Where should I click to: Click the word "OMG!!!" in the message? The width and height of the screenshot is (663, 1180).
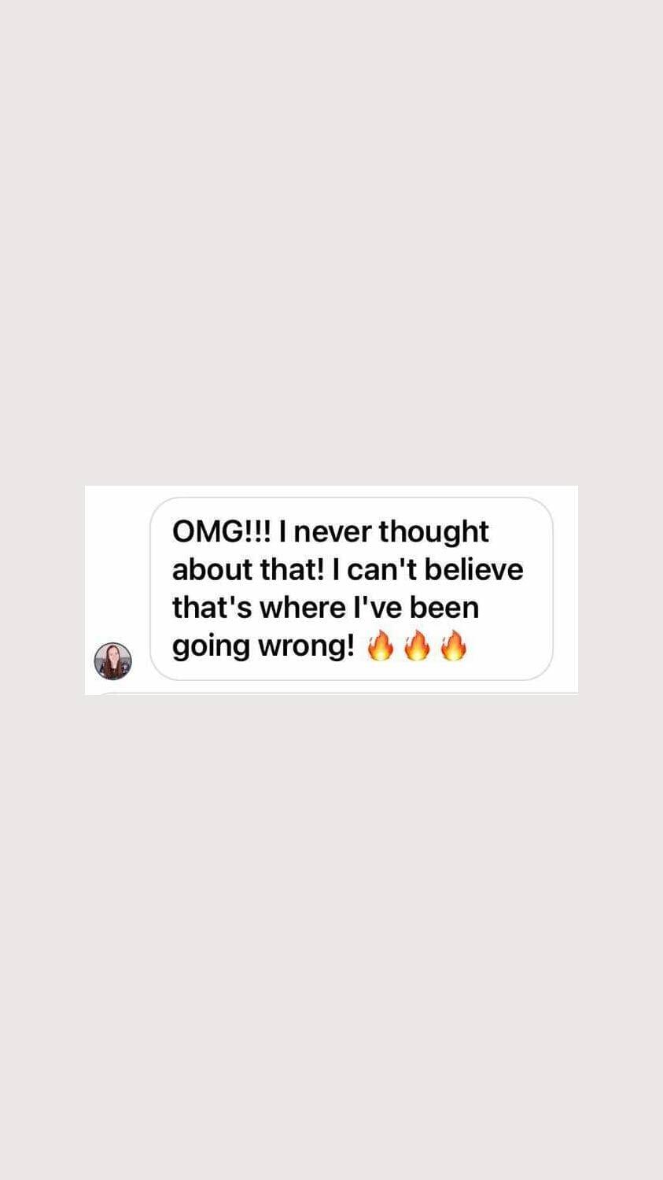pos(222,531)
